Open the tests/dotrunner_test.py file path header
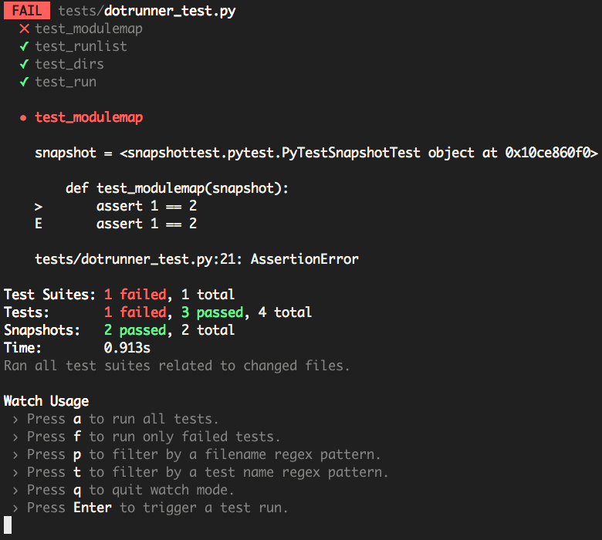Image resolution: width=602 pixels, height=540 pixels. (147, 11)
